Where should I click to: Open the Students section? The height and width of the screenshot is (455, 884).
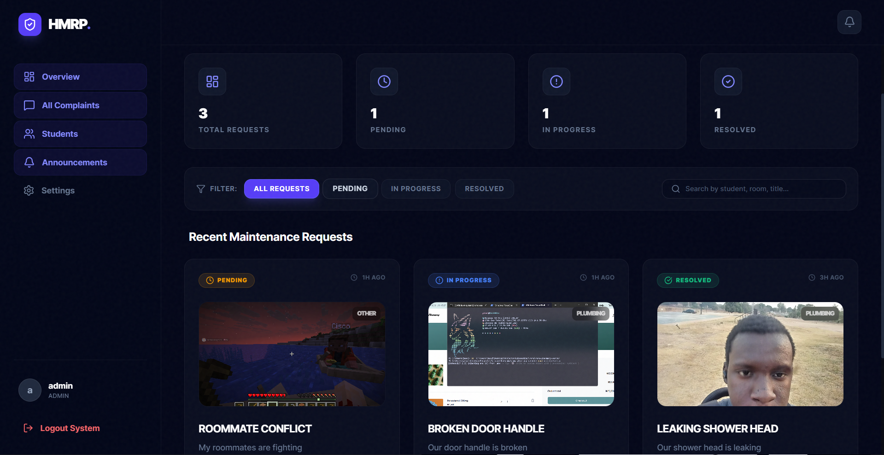click(80, 134)
